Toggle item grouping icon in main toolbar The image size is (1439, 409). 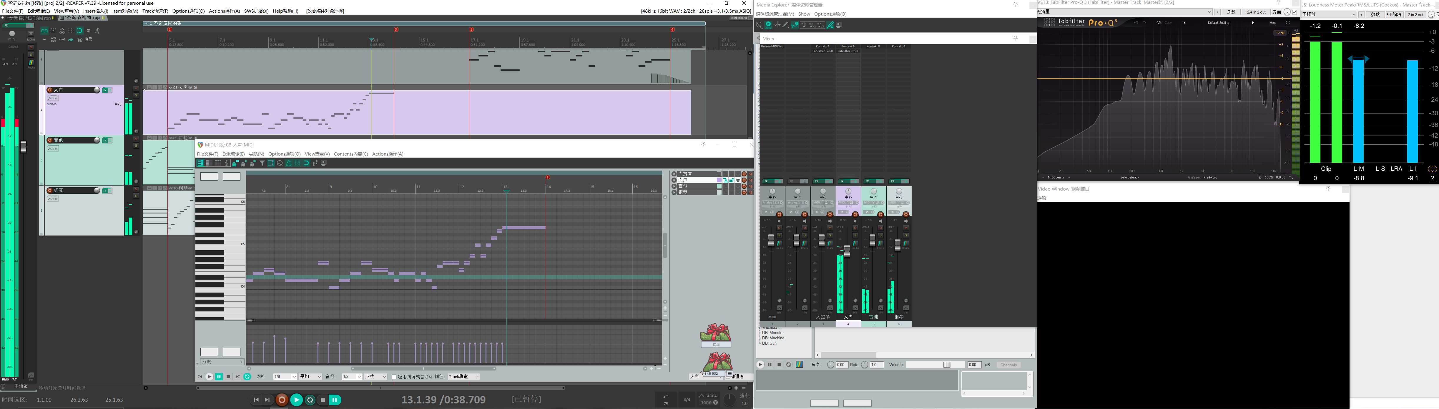click(x=44, y=31)
